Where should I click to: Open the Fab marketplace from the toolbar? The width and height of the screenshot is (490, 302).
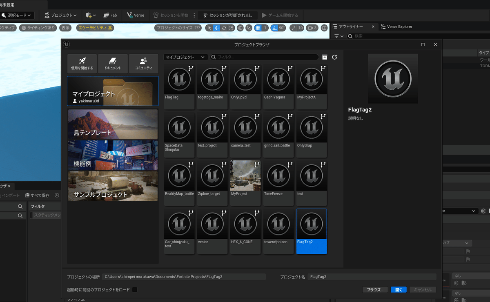(x=110, y=15)
